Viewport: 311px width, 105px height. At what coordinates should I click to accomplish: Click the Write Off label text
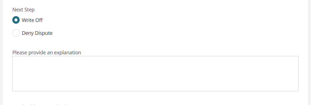click(32, 20)
